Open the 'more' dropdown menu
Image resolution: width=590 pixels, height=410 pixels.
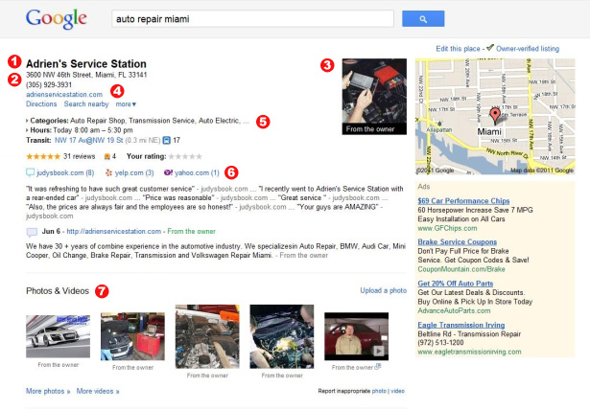click(126, 104)
